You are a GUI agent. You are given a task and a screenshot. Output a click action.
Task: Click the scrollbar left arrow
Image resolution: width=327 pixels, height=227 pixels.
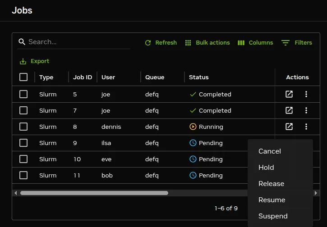(x=16, y=193)
